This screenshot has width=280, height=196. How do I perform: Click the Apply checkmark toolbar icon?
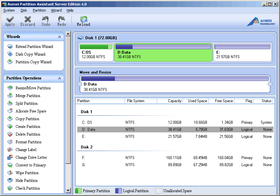pyautogui.click(x=10, y=21)
